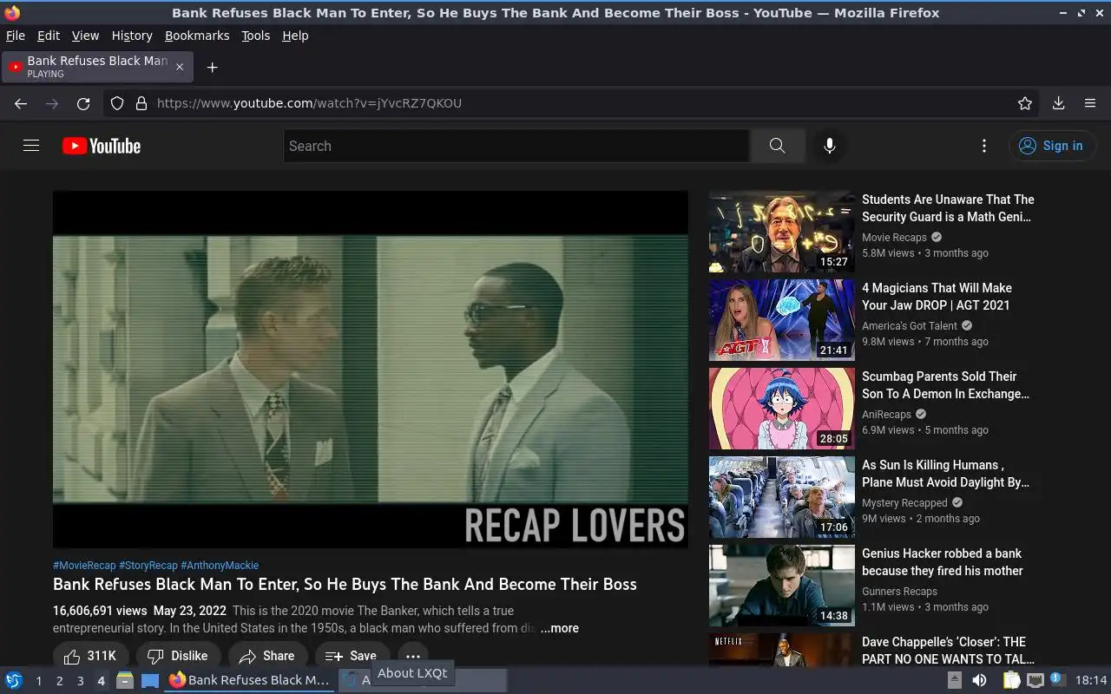Focus the YouTube Search field
The height and width of the screenshot is (694, 1111).
pos(516,146)
